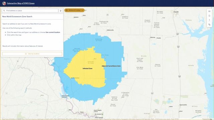
Task: Open the basemap grid icon in the map toolbar
Action: click(209, 11)
